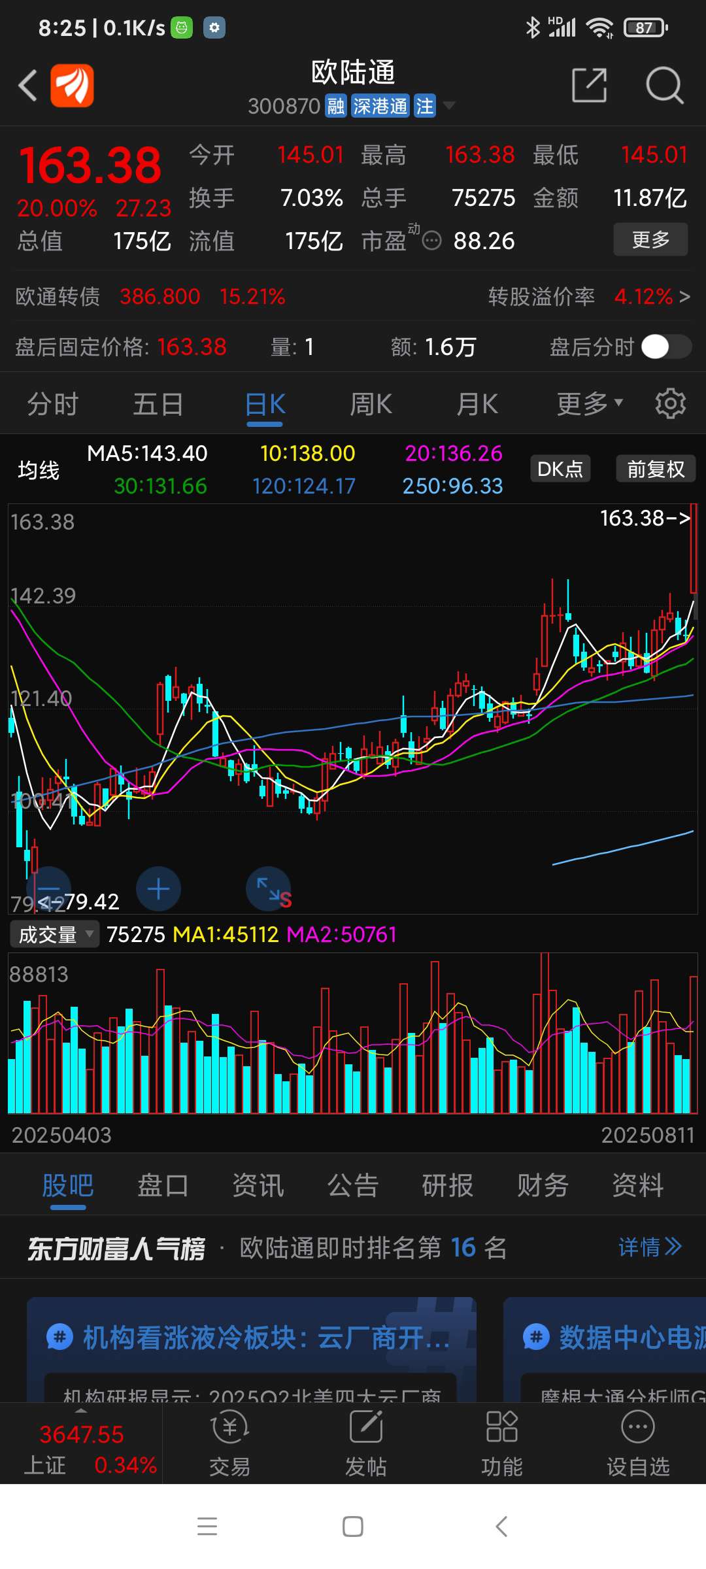Screen dimensions: 706x1569
Task: Open the search magnifier icon
Action: [664, 85]
